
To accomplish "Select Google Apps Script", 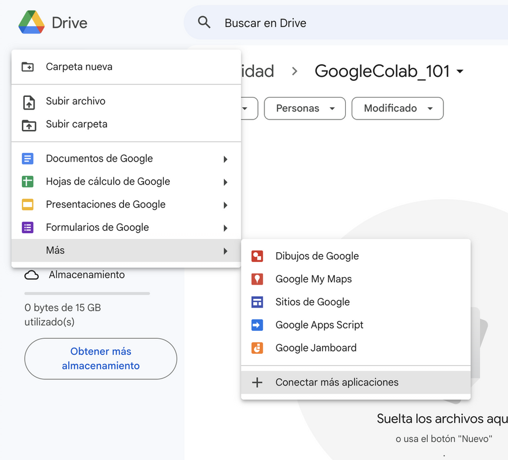I will tap(356, 325).
